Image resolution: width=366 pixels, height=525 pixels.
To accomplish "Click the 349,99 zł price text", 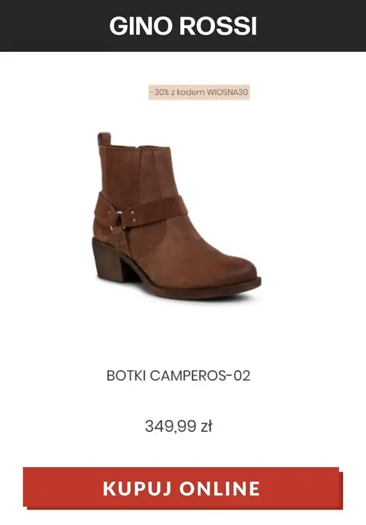I will click(x=179, y=426).
